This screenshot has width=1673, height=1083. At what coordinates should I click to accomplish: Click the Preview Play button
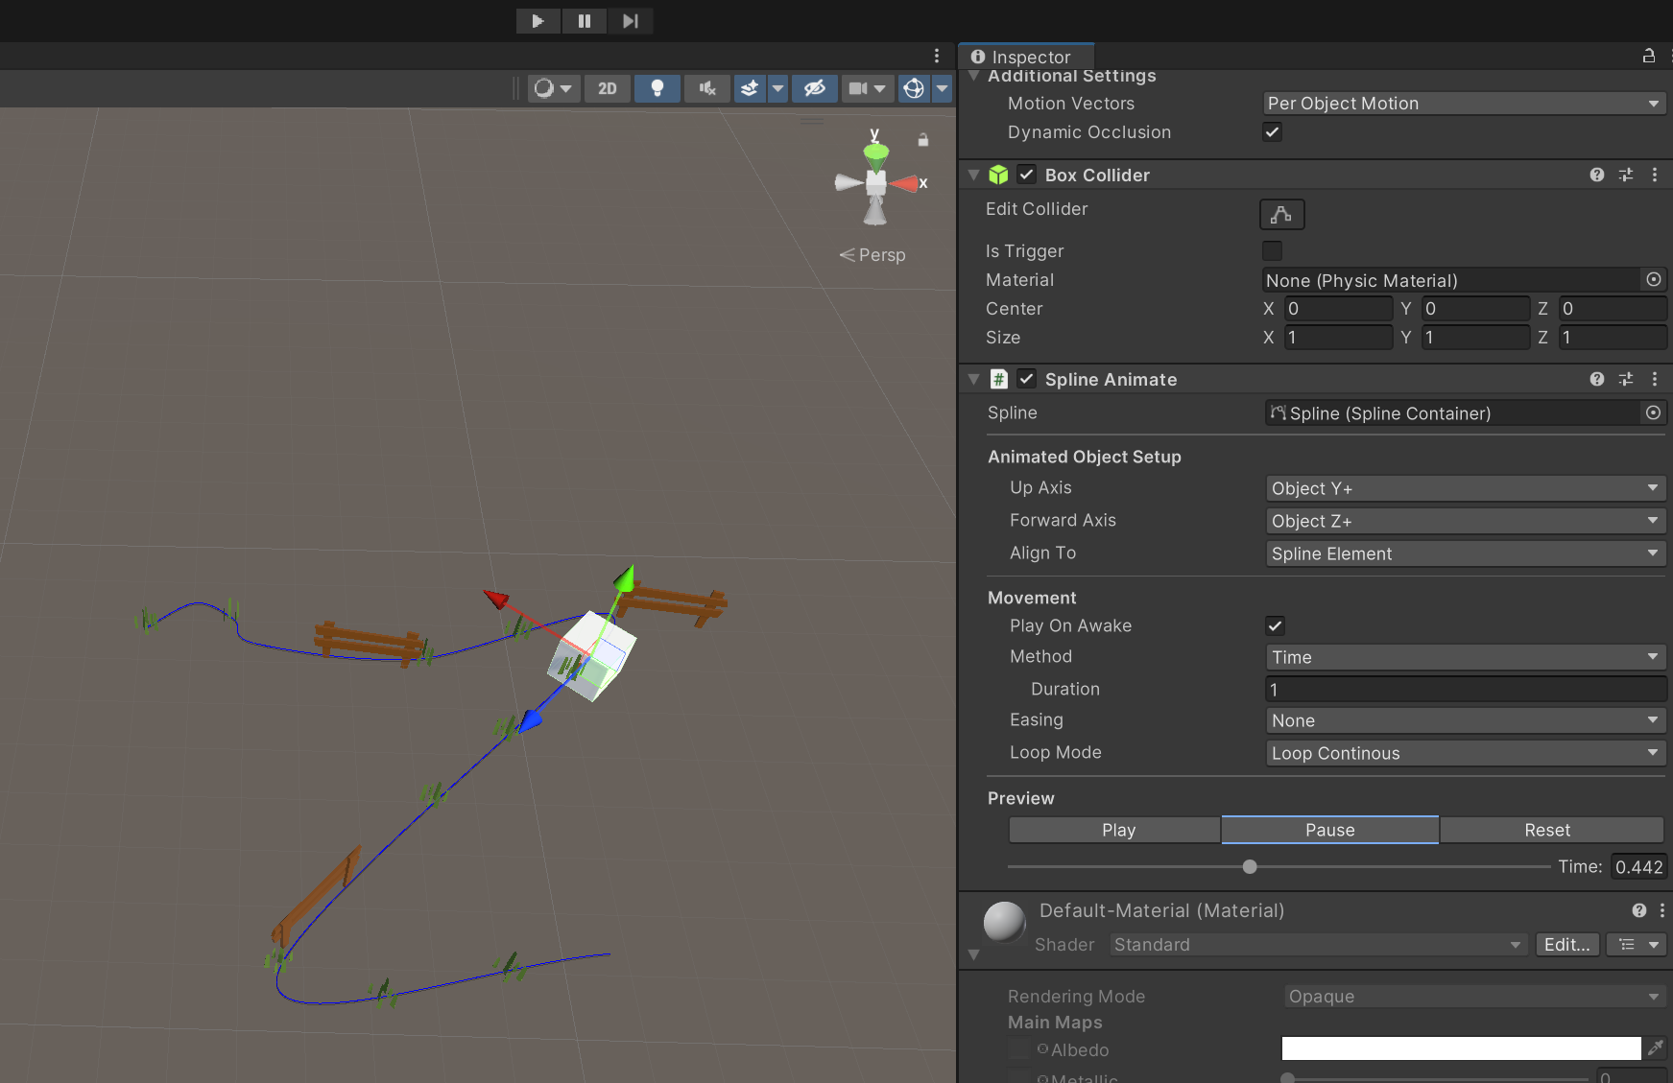[1115, 830]
